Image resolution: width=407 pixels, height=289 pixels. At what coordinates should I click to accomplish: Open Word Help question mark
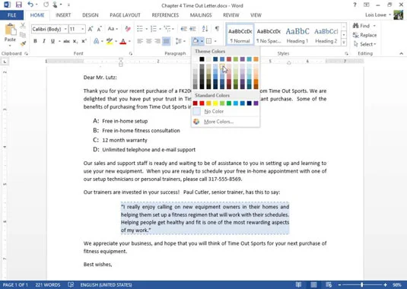point(355,5)
